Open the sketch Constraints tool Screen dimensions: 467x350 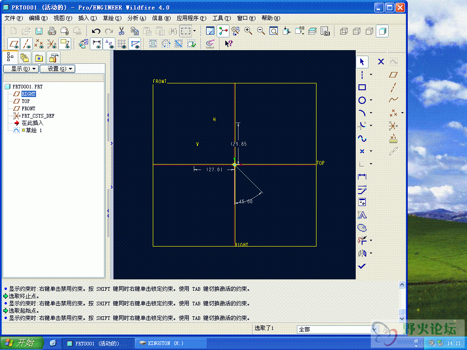pyautogui.click(x=362, y=202)
